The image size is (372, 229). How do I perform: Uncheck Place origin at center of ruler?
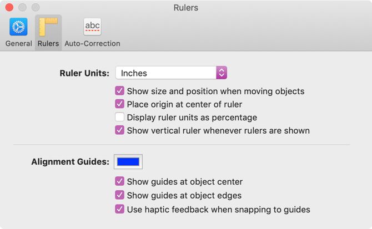click(119, 104)
